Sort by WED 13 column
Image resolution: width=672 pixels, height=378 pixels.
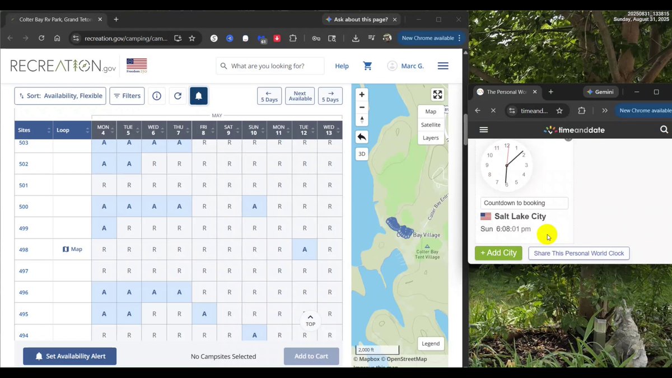[x=329, y=130]
